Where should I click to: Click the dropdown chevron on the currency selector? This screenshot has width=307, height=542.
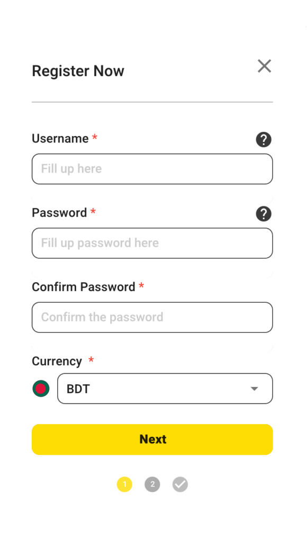click(x=254, y=388)
